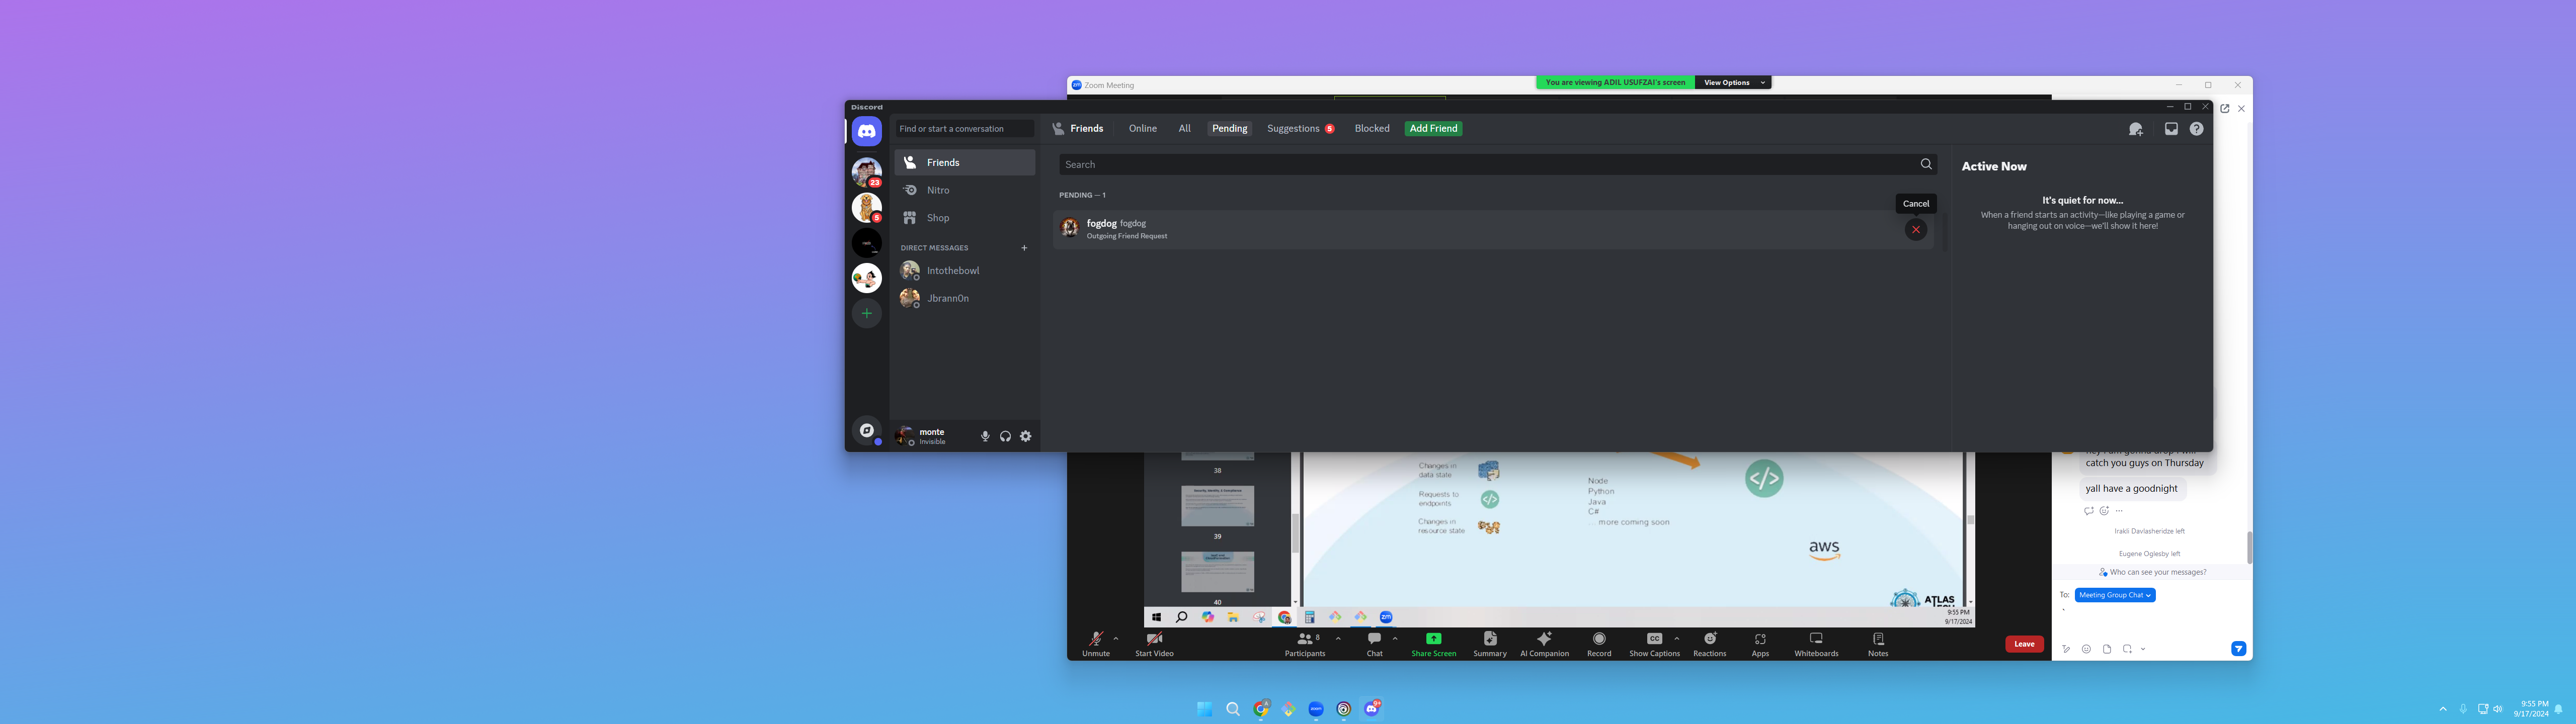Expand audio options arrow beside Unmute
Viewport: 2576px width, 724px height.
[1116, 638]
